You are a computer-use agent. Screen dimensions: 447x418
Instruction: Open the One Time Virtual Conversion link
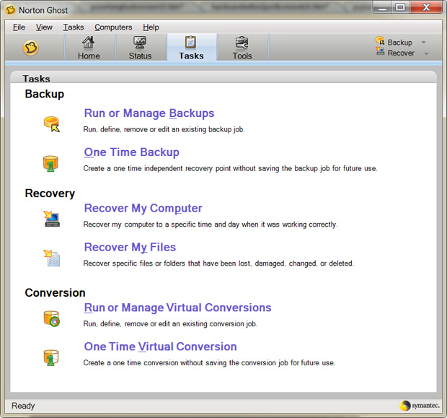pyautogui.click(x=160, y=347)
